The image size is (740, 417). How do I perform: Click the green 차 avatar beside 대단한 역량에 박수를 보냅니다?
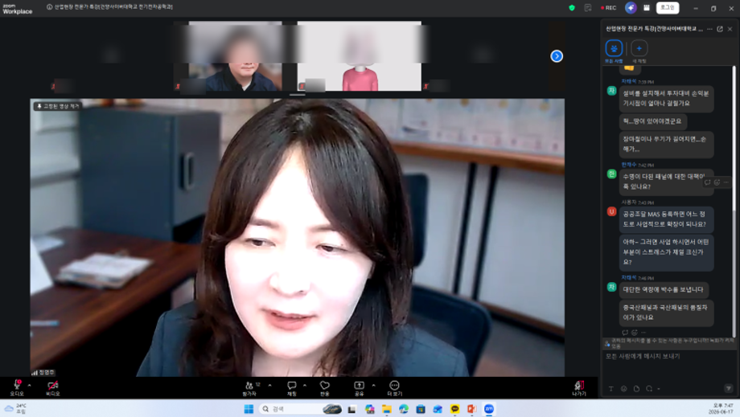[x=611, y=287]
